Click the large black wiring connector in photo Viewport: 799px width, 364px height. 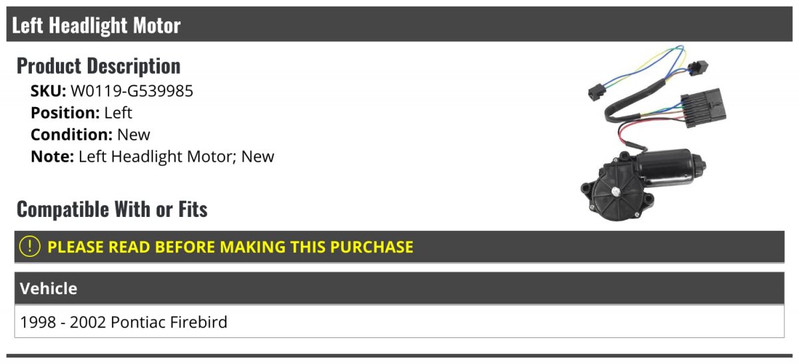[698, 106]
